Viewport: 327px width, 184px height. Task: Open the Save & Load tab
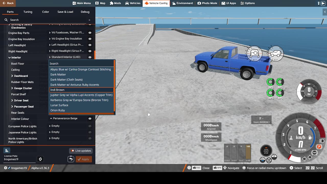pyautogui.click(x=65, y=12)
